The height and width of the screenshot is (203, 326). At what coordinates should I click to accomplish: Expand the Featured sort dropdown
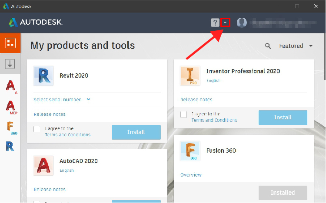click(x=296, y=46)
